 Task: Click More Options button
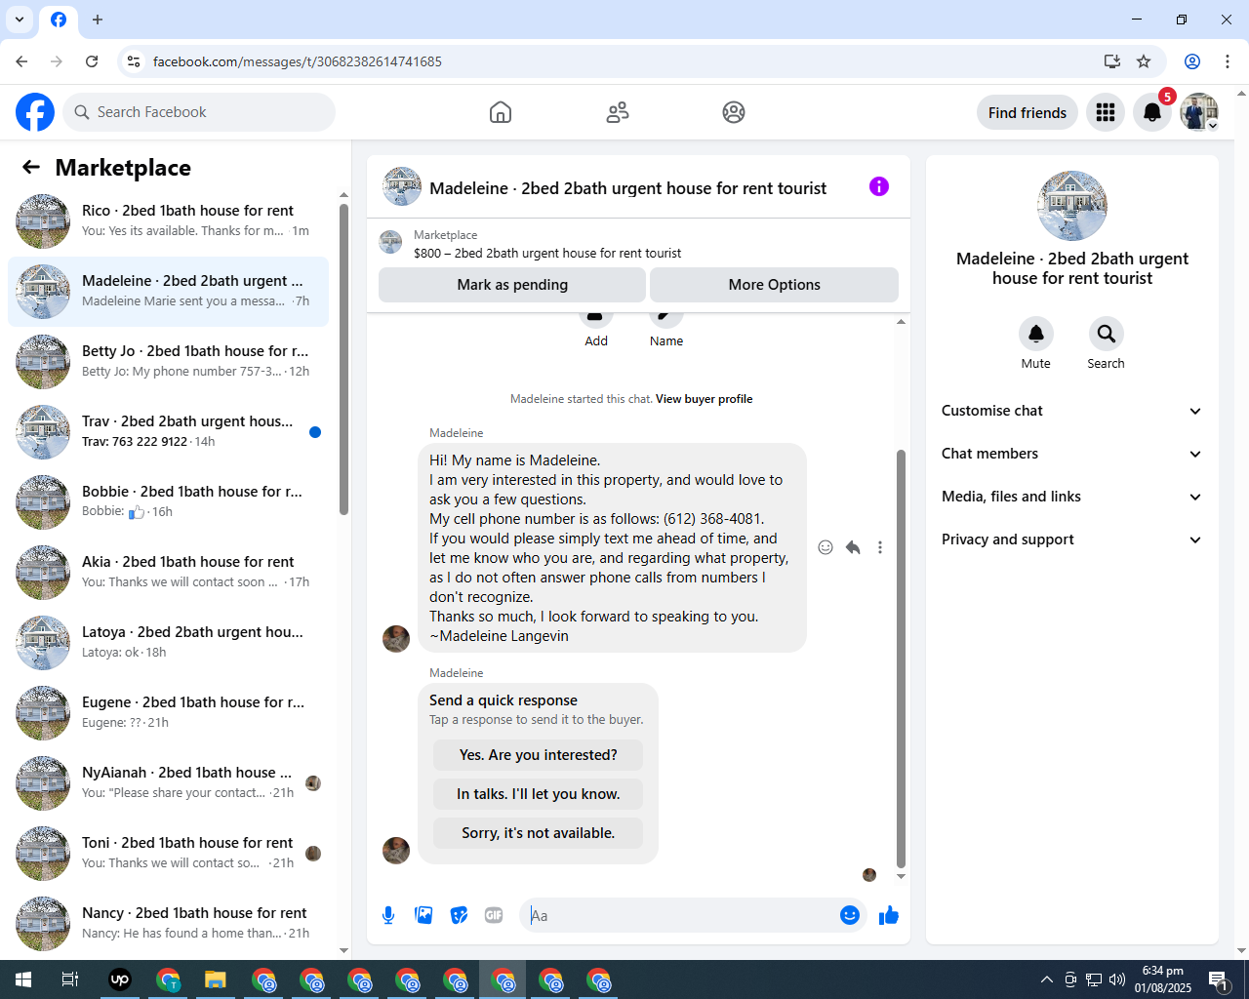(x=775, y=285)
